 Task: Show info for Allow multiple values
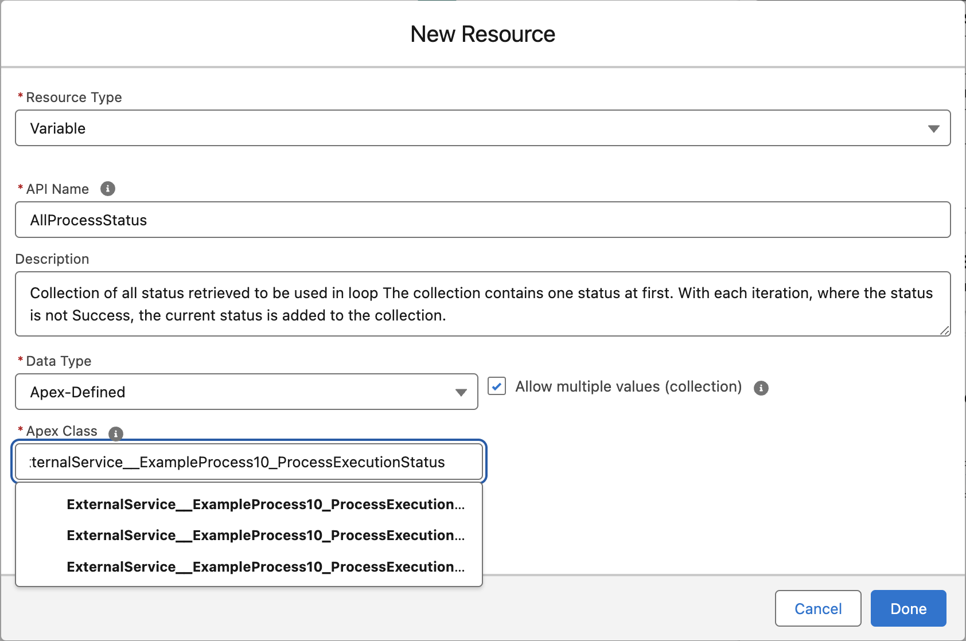(x=761, y=388)
